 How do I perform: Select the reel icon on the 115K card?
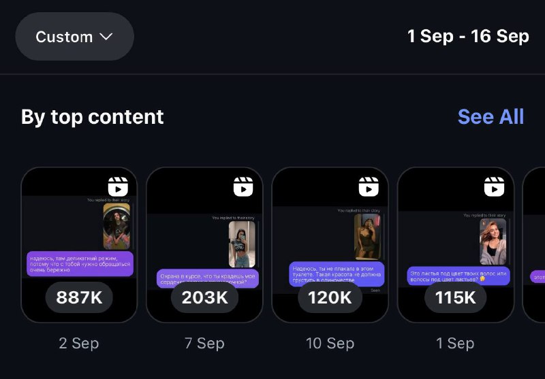click(x=494, y=186)
